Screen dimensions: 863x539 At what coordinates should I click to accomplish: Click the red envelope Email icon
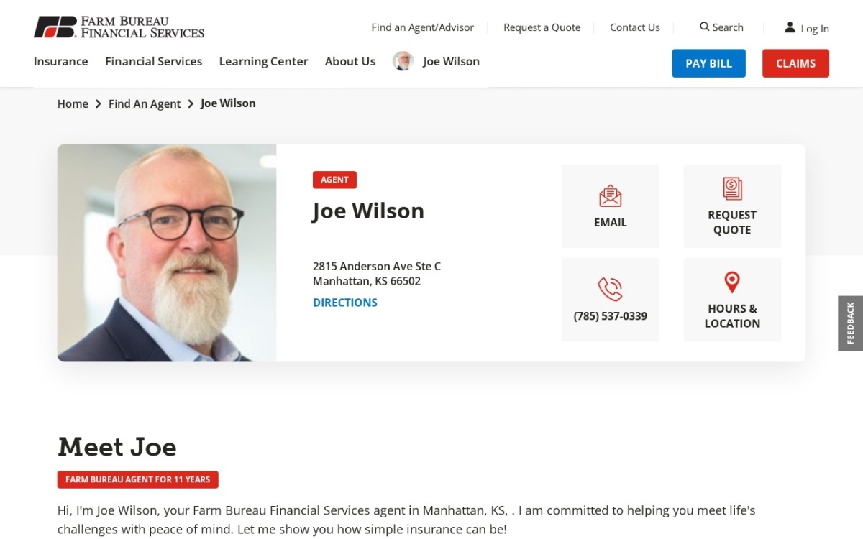pyautogui.click(x=610, y=195)
